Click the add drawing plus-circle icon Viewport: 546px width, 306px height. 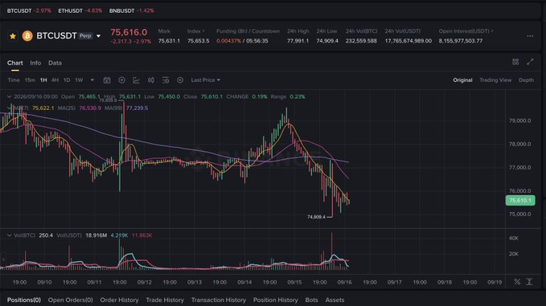(121, 80)
